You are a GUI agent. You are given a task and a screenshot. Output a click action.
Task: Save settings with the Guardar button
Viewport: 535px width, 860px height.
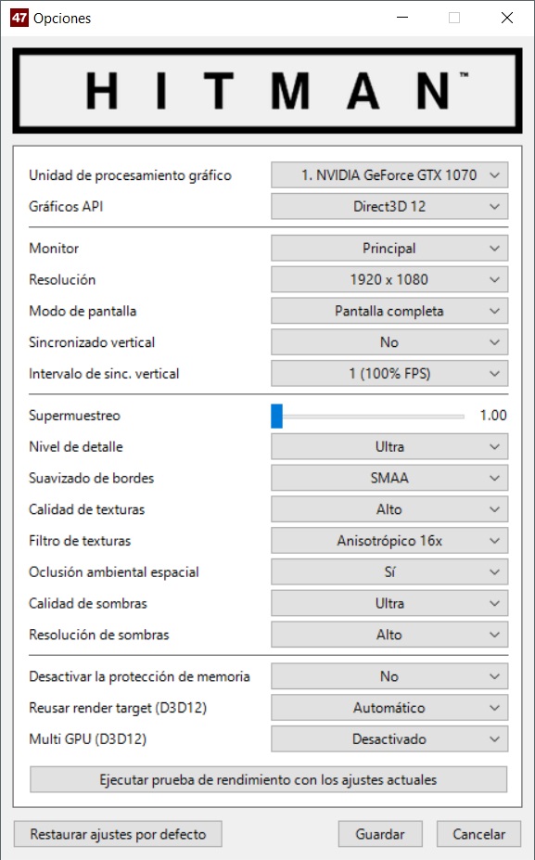click(x=380, y=834)
